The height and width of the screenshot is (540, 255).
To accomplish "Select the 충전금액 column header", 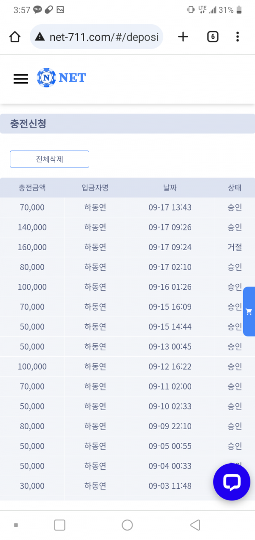I will (32, 188).
